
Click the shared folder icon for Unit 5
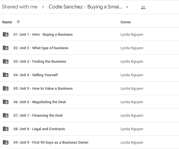click(6, 89)
